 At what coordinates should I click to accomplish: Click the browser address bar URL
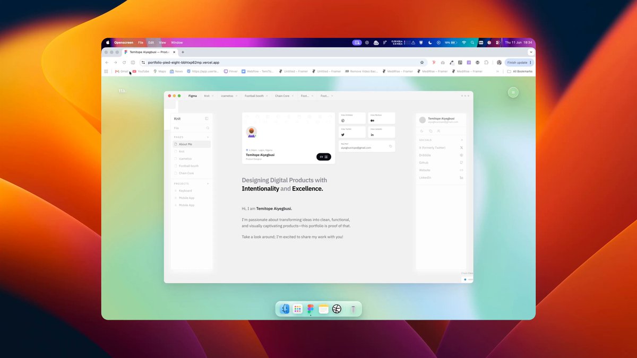tap(184, 63)
